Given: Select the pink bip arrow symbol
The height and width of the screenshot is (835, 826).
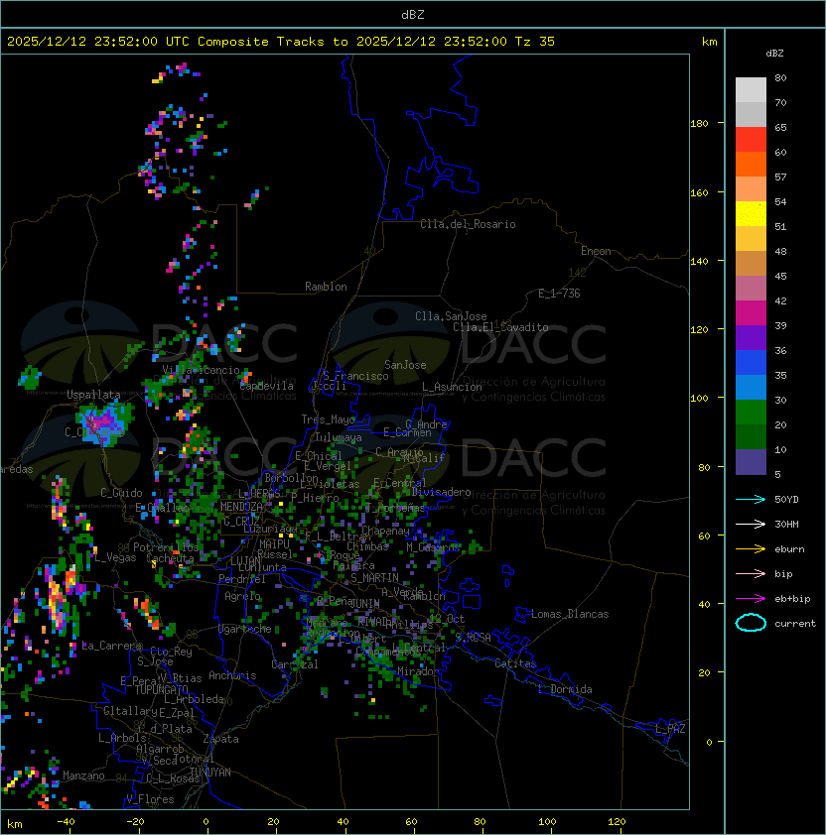Looking at the screenshot, I should (x=751, y=573).
